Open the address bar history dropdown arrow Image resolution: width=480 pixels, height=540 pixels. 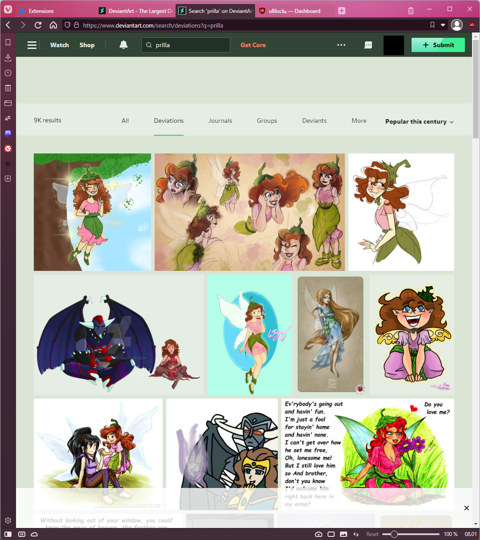tap(443, 25)
